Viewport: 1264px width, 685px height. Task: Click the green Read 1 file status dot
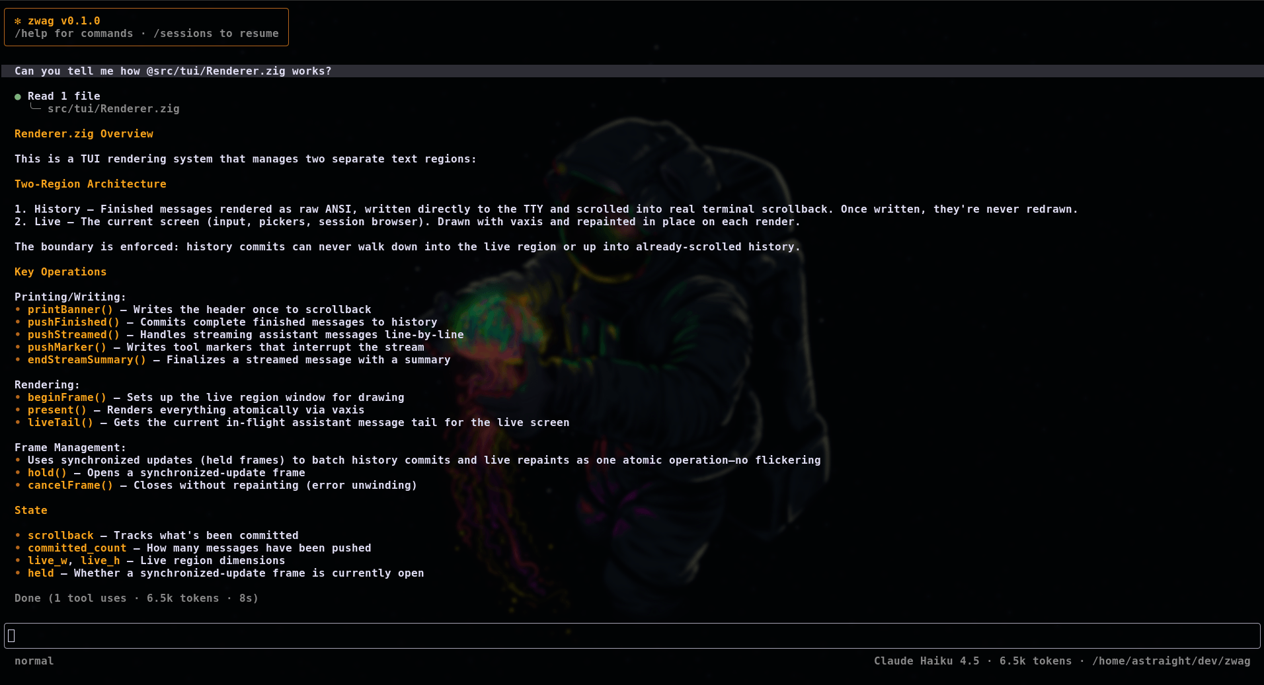click(x=18, y=96)
